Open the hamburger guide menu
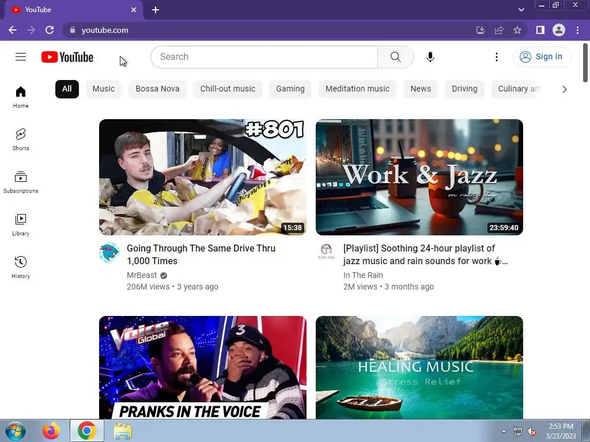 [21, 57]
